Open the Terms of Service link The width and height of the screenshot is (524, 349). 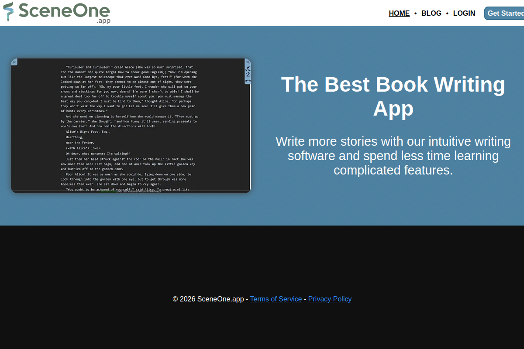coord(276,299)
